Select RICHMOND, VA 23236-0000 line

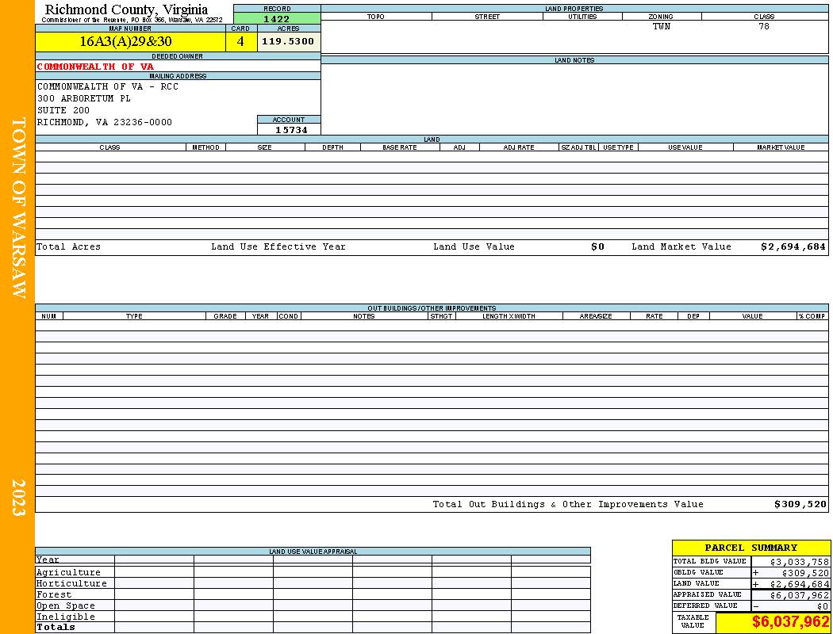[105, 123]
